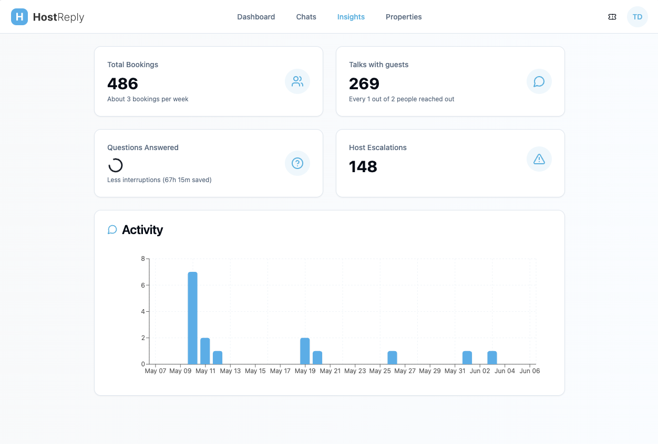The height and width of the screenshot is (444, 658).
Task: Click the loading spinner in Questions Answered
Action: click(115, 165)
